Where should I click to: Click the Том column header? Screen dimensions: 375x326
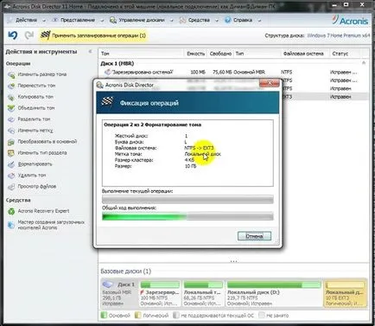click(141, 54)
